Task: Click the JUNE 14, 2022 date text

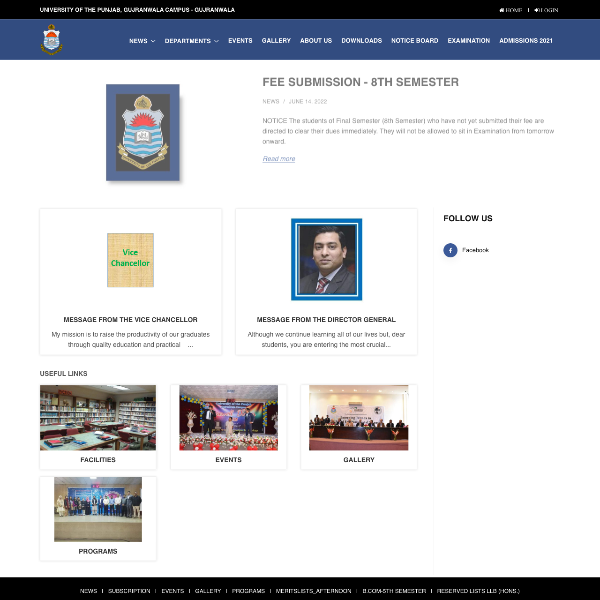Action: 307,101
